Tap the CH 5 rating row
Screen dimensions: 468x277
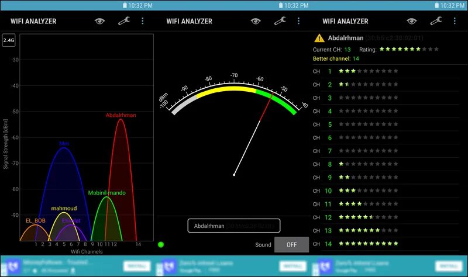(386, 124)
